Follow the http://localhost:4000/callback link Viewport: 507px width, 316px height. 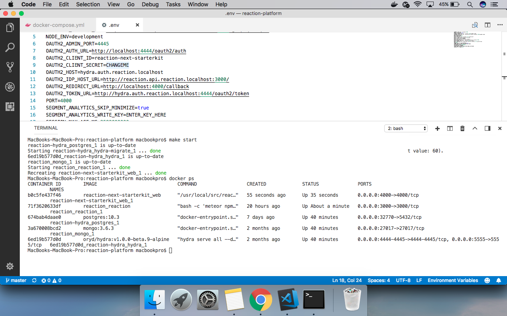146,87
